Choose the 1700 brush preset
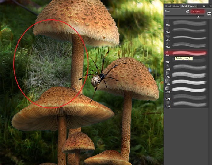This screenshot has width=212, height=165. (x=186, y=75)
